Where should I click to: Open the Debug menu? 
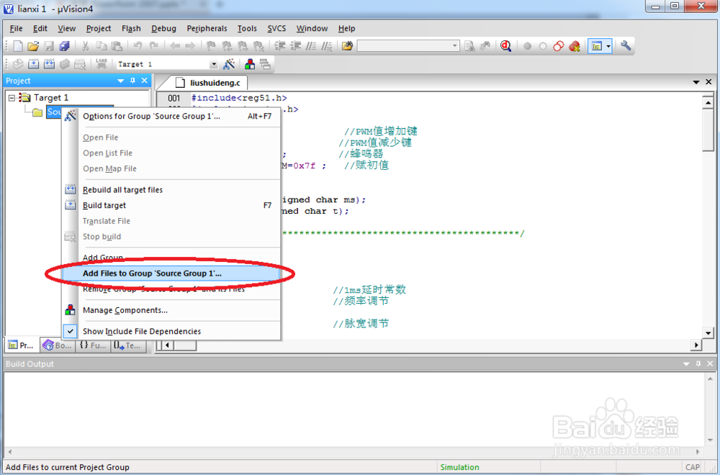click(164, 29)
